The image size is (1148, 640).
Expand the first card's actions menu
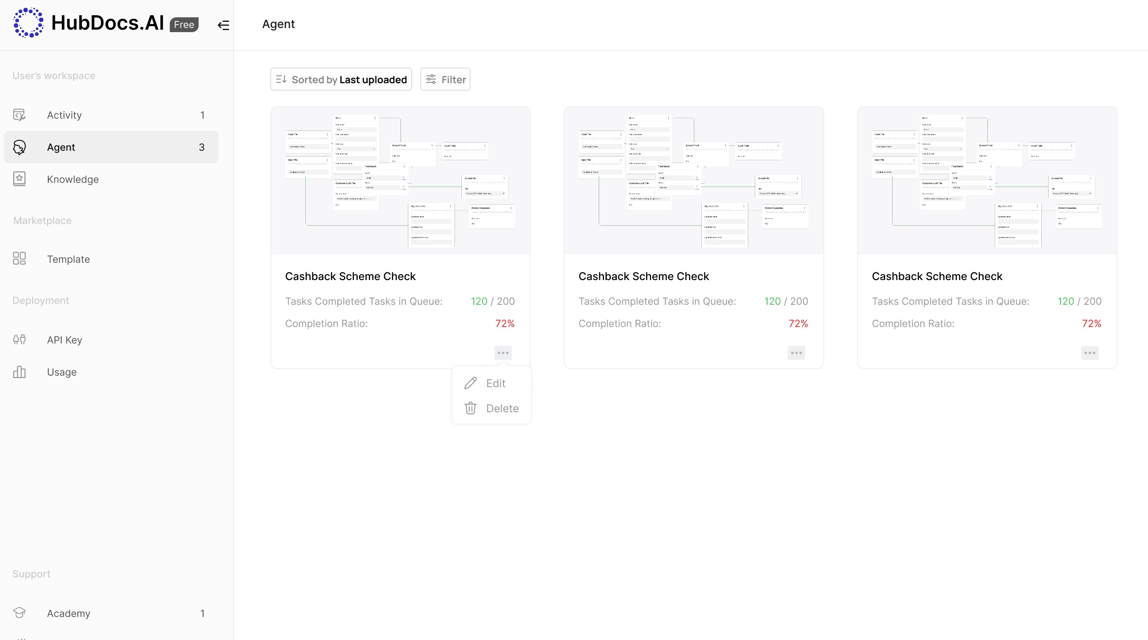tap(503, 353)
